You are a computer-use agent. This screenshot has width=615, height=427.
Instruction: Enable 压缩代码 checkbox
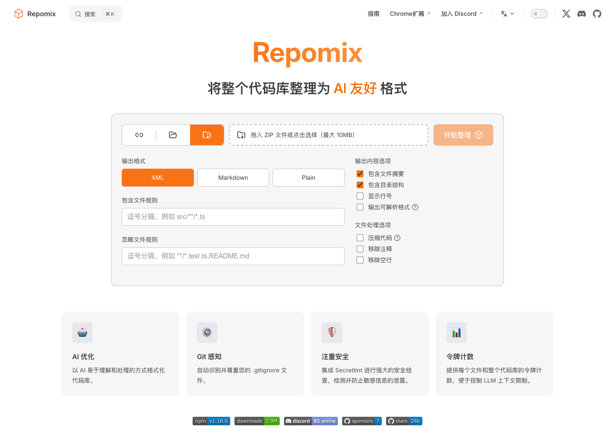[360, 238]
